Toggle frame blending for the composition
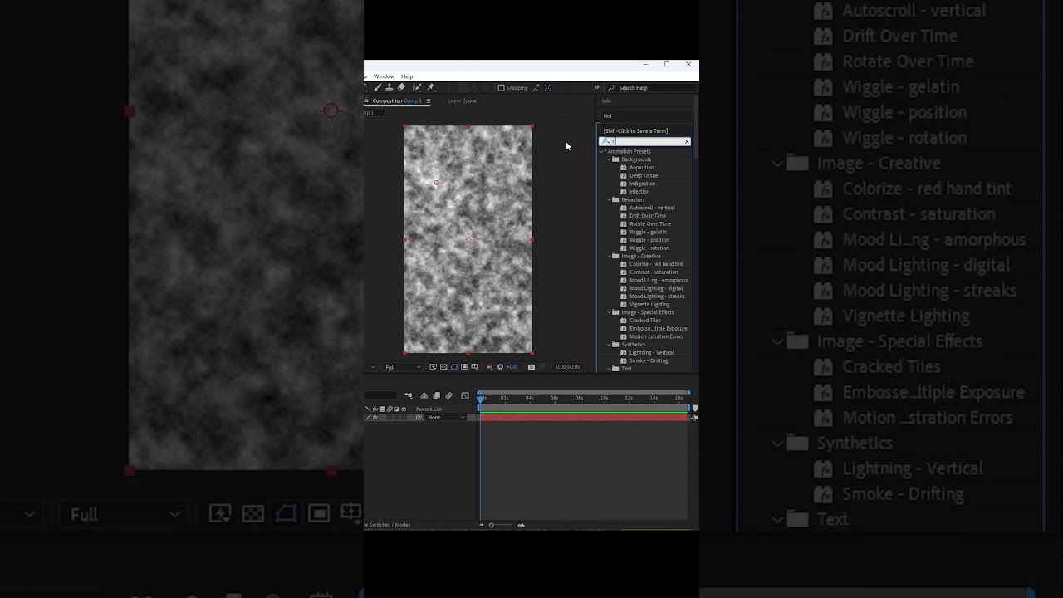The height and width of the screenshot is (598, 1063). click(436, 395)
